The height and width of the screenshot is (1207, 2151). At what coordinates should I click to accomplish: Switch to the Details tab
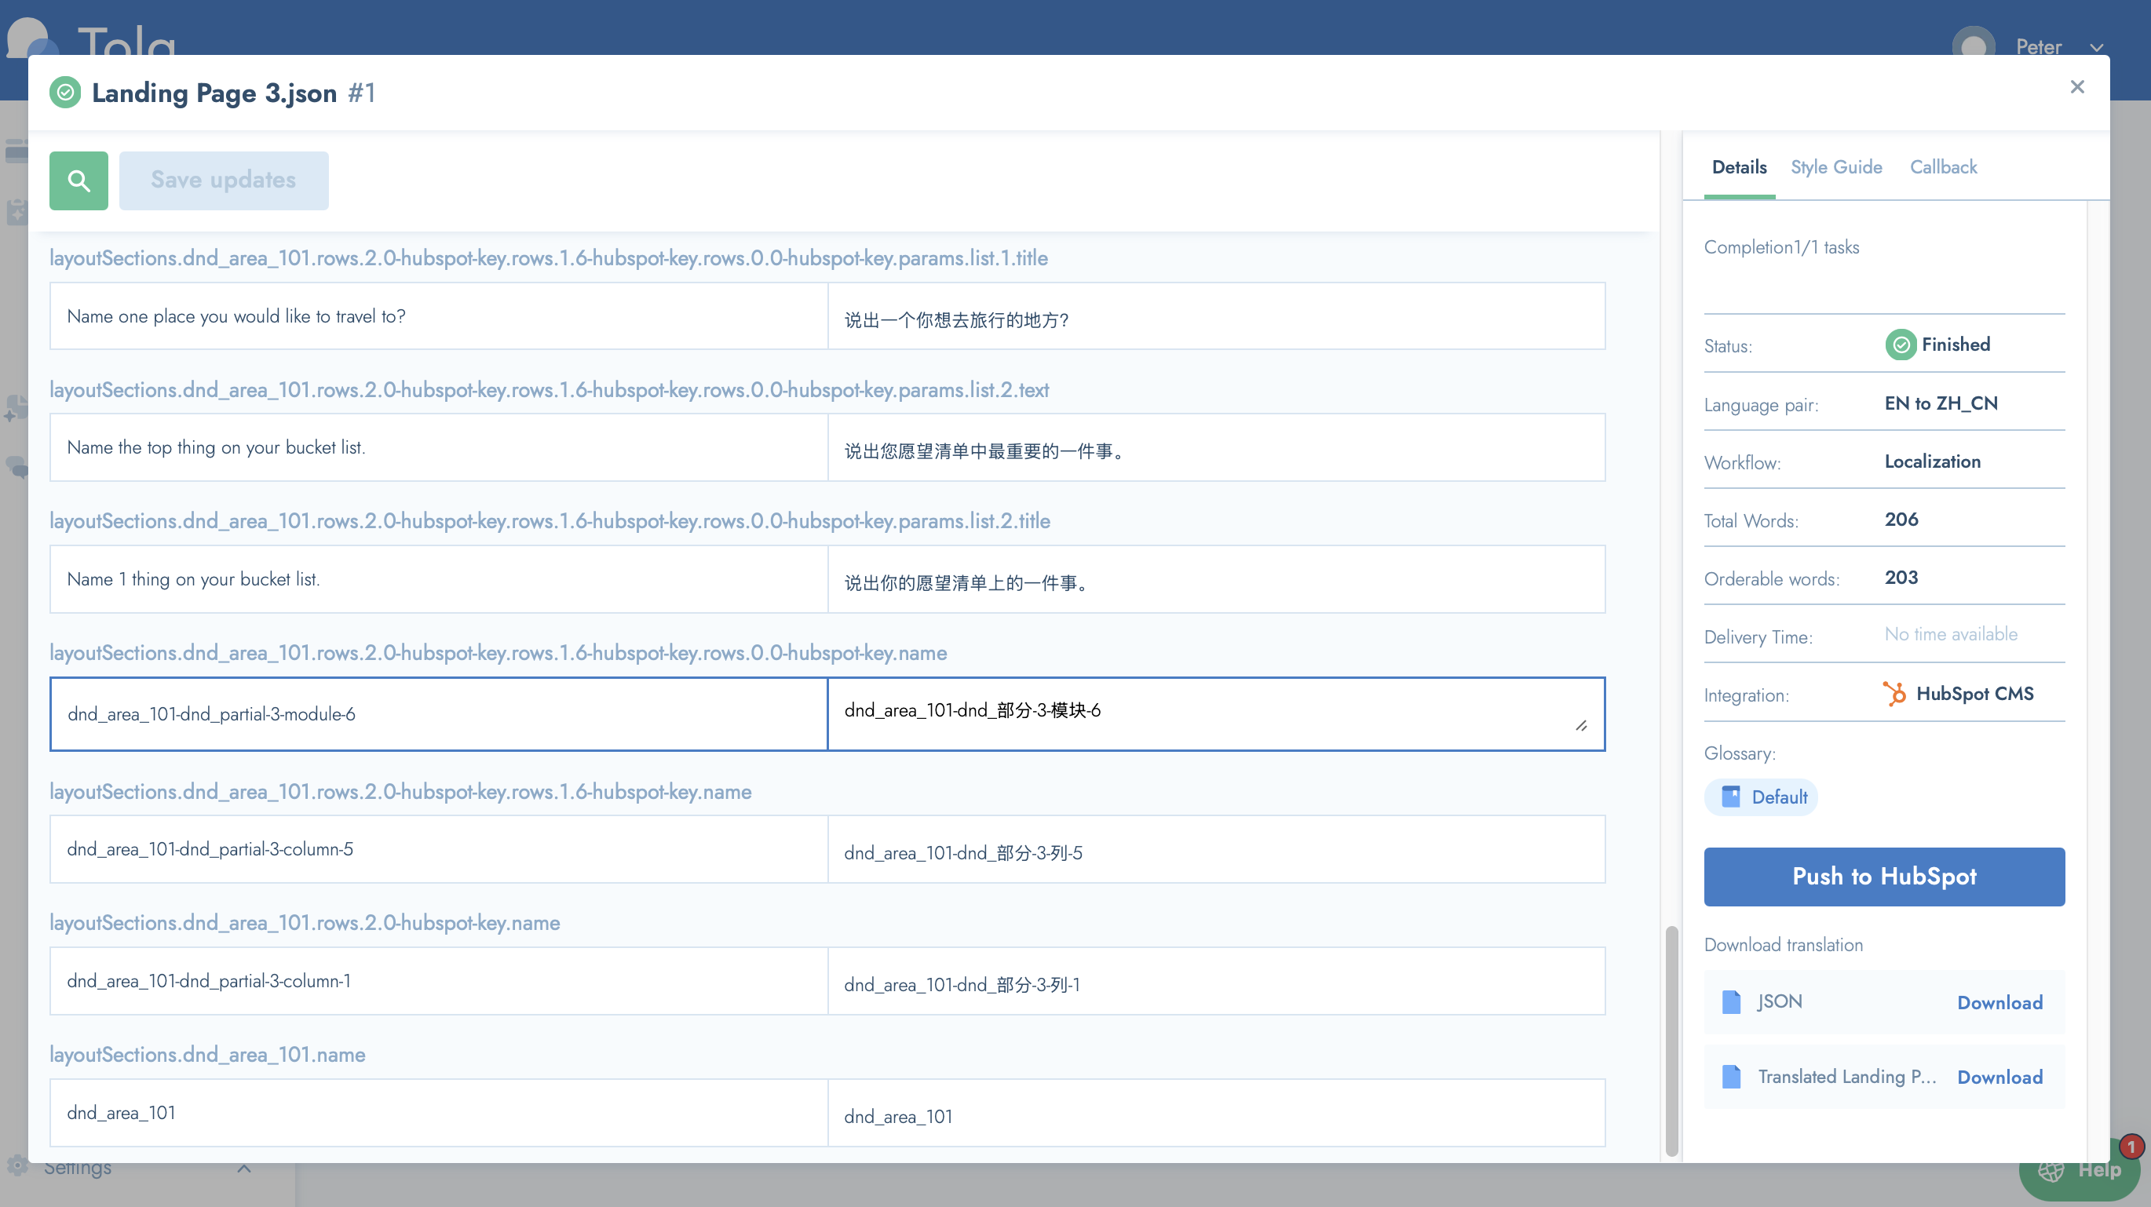pos(1740,167)
